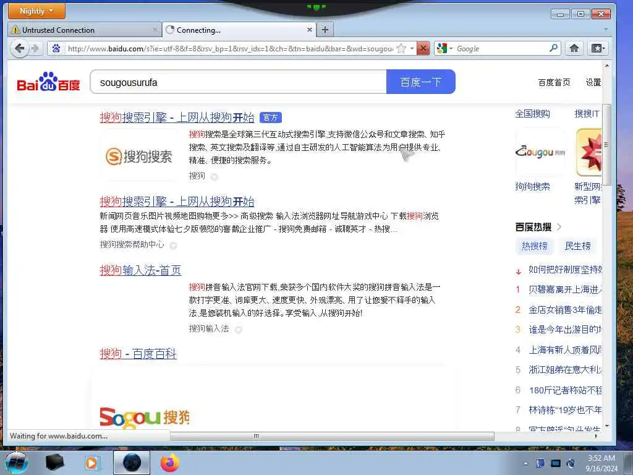Screen dimensions: 633x475
Task: Open the 搜搜IT sidebar link
Action: click(x=587, y=114)
